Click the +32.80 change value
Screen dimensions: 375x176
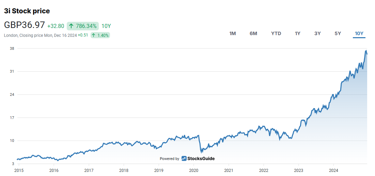(56, 26)
